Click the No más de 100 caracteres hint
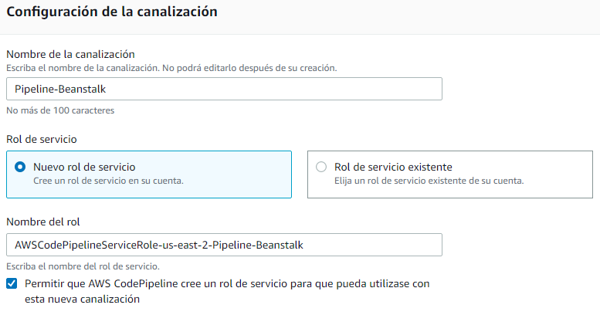This screenshot has width=600, height=315. (60, 110)
